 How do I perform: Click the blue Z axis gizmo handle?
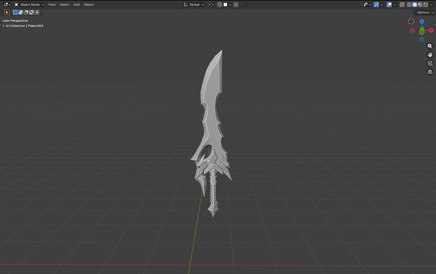click(x=422, y=21)
